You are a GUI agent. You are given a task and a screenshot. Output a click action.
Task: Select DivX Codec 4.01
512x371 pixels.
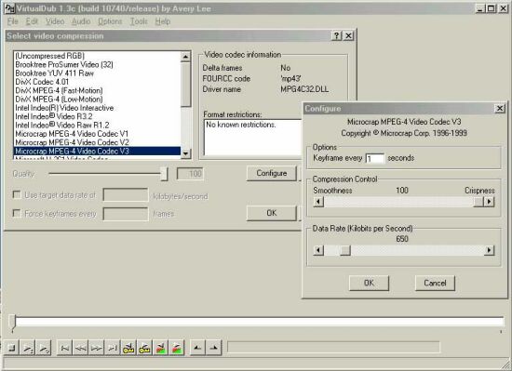tap(98, 82)
